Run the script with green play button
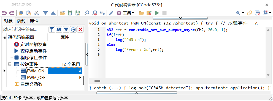The height and width of the screenshot is (101, 273). tap(157, 13)
